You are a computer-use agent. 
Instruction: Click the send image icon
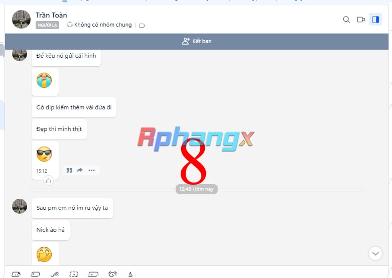pyautogui.click(x=35, y=274)
